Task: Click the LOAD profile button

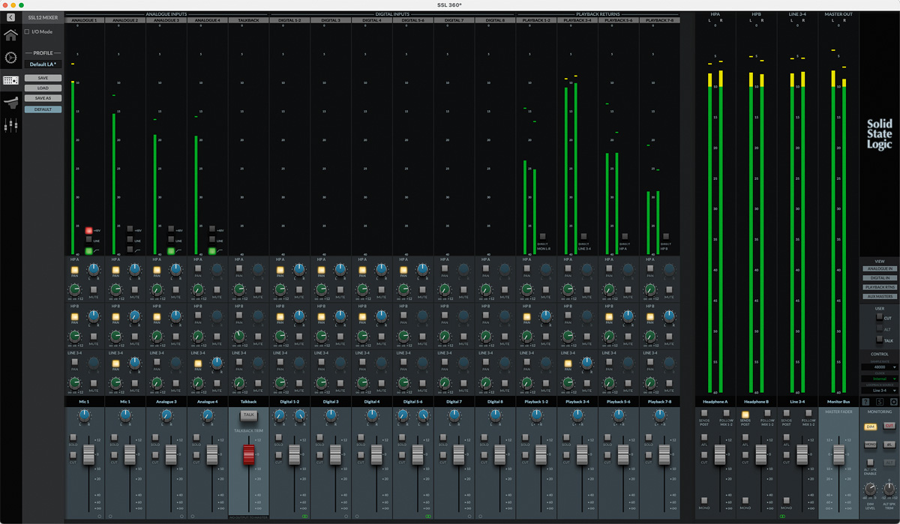Action: point(43,88)
